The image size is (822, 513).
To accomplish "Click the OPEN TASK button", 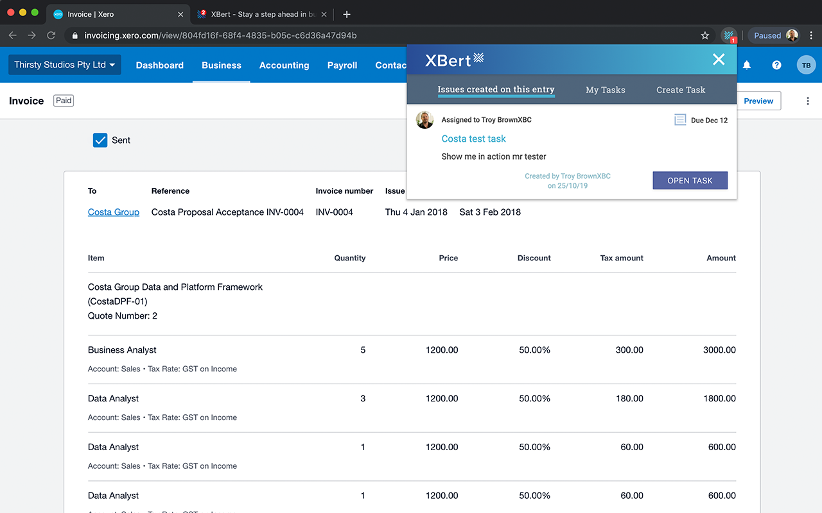I will point(690,180).
